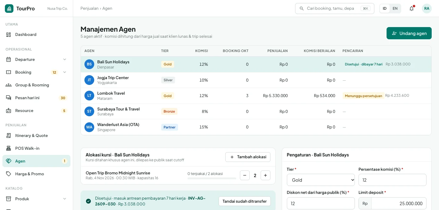Image resolution: width=439 pixels, height=210 pixels.
Task: Select Wanderlust Asia (OTA) agent name
Action: coord(118,124)
